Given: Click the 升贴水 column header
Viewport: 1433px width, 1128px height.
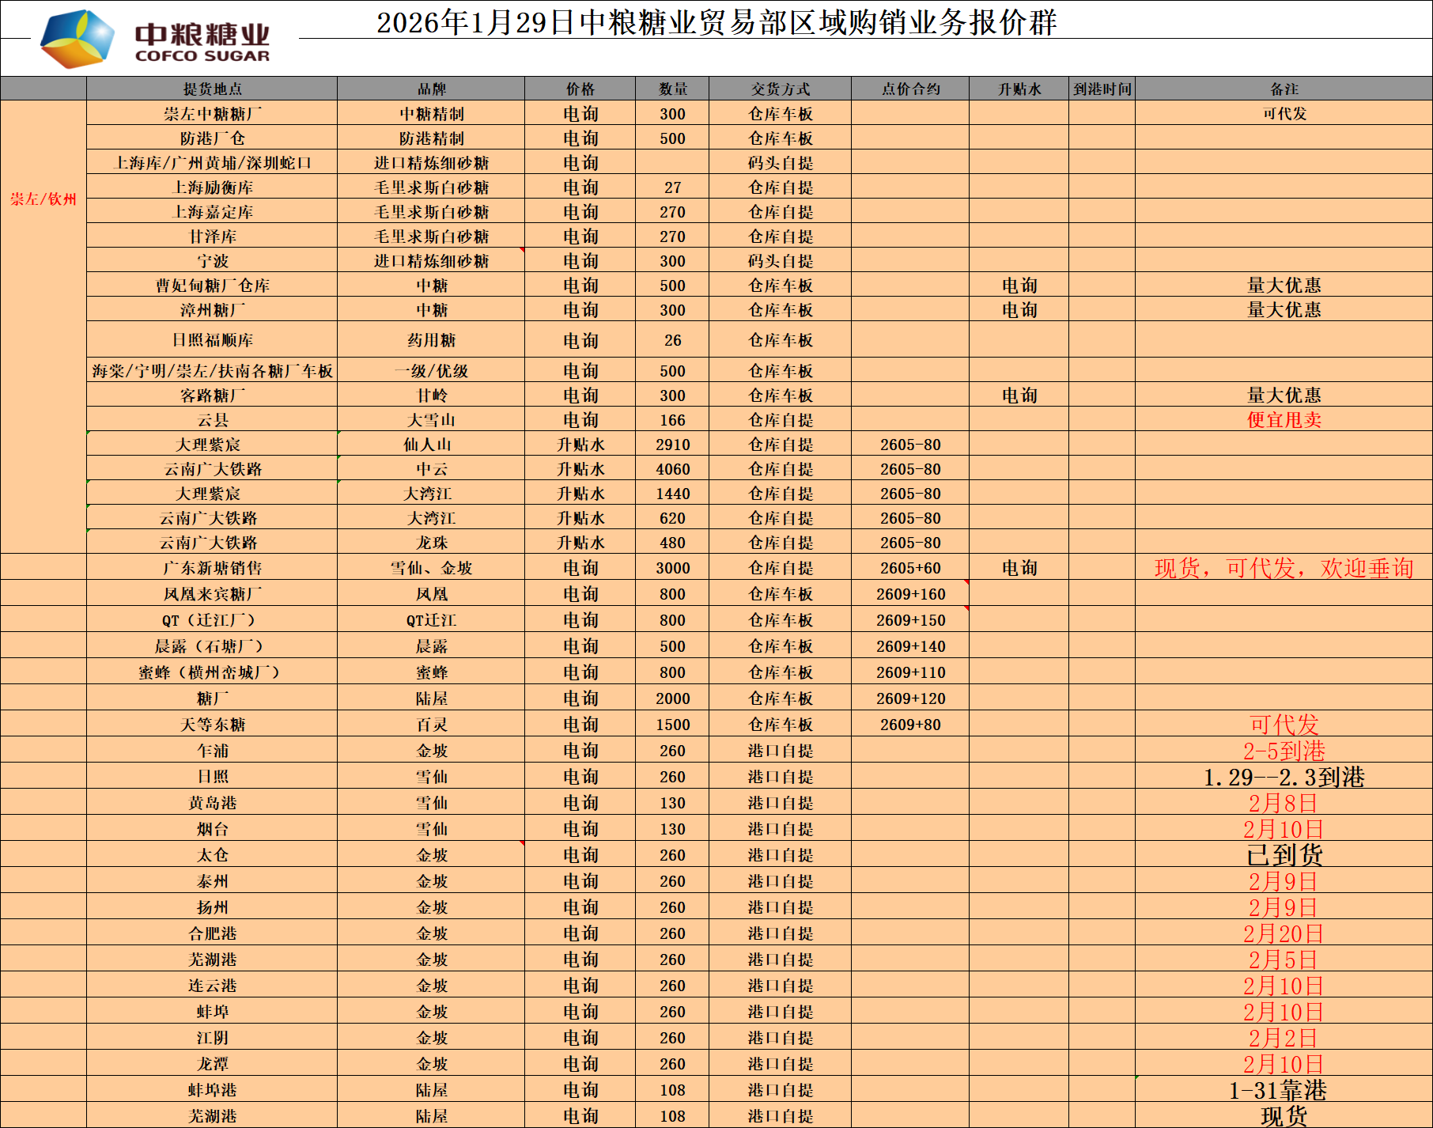Looking at the screenshot, I should click(1019, 89).
